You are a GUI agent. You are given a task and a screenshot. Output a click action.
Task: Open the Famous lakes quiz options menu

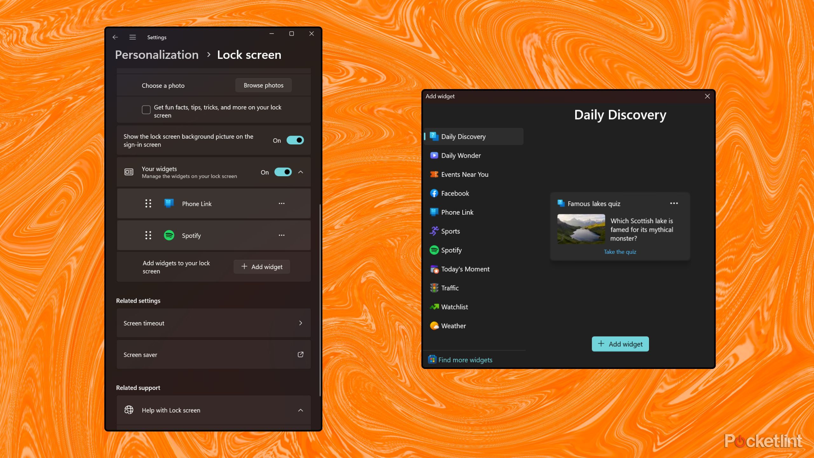click(x=674, y=203)
